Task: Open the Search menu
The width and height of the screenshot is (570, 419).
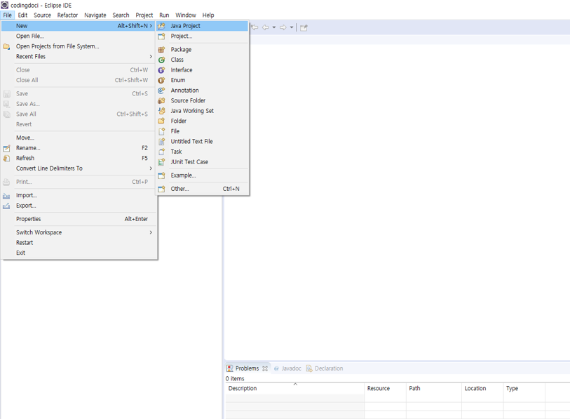Action: (x=121, y=15)
